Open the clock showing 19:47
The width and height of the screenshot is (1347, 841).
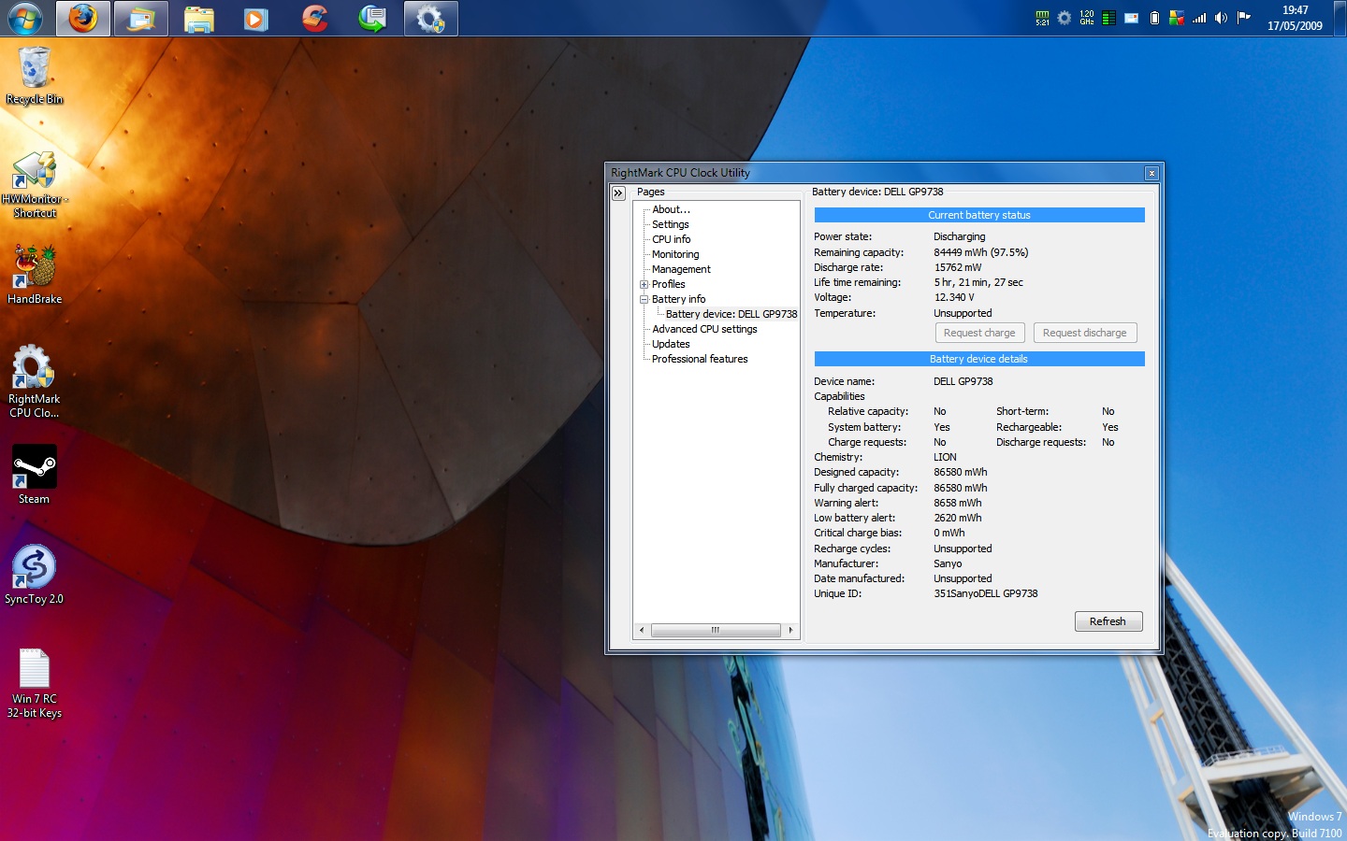pos(1296,18)
